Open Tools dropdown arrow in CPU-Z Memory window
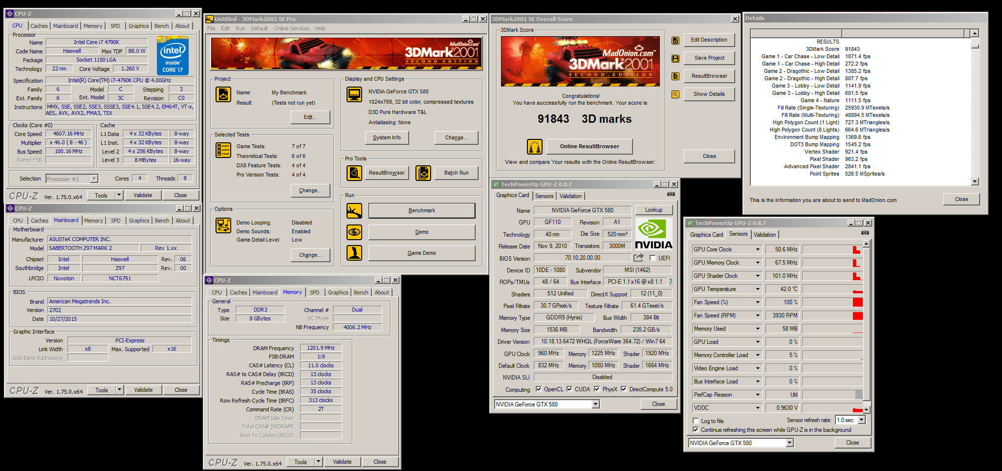Screen dimensions: 1002x471 tap(318, 462)
